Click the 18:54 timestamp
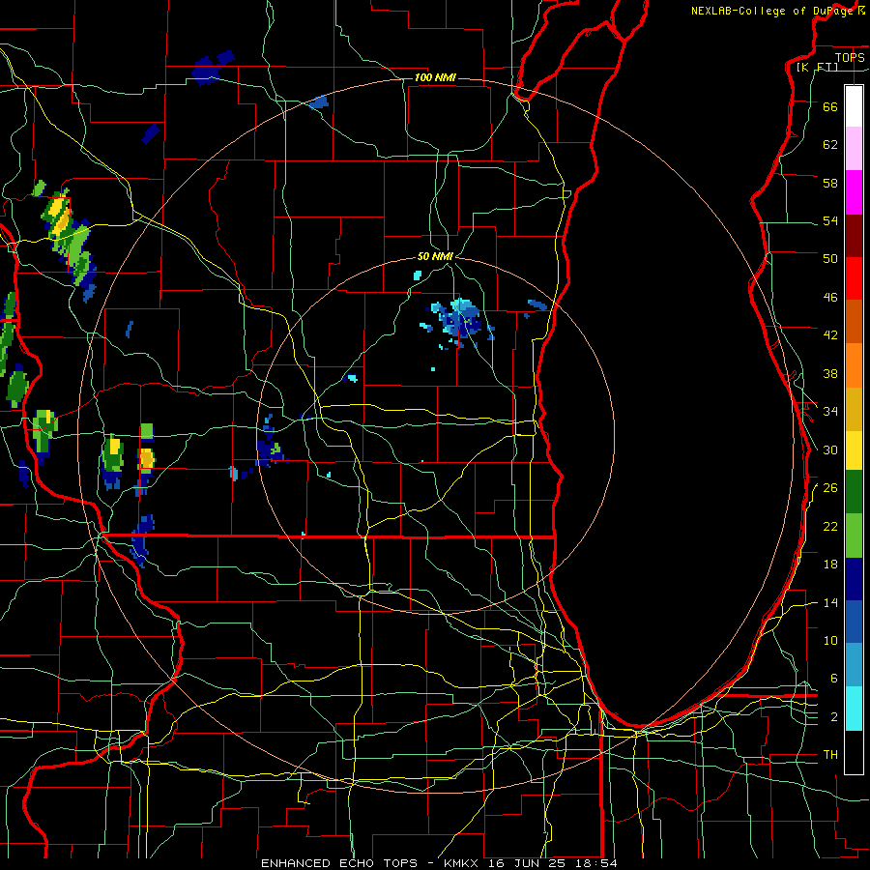Image resolution: width=870 pixels, height=870 pixels. (598, 863)
